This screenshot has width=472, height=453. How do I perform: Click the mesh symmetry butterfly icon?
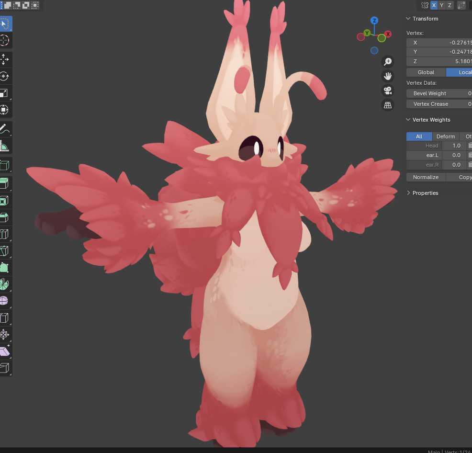[425, 5]
